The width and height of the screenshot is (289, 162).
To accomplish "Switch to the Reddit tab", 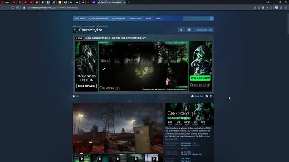I will tap(37, 2).
